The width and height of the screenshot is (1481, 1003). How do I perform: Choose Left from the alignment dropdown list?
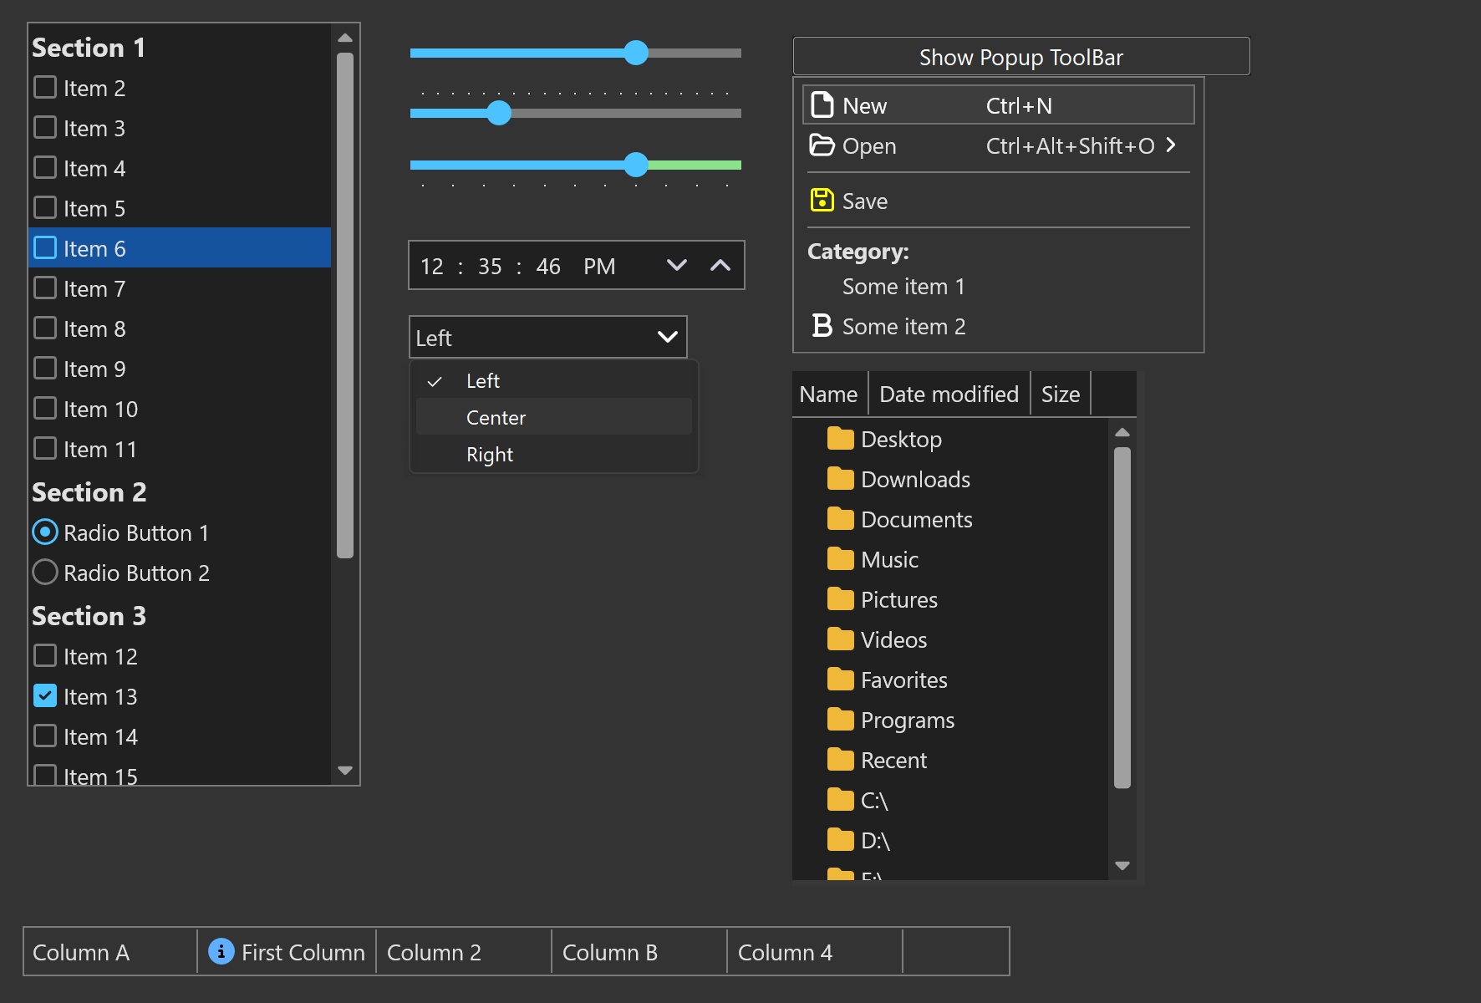(554, 381)
